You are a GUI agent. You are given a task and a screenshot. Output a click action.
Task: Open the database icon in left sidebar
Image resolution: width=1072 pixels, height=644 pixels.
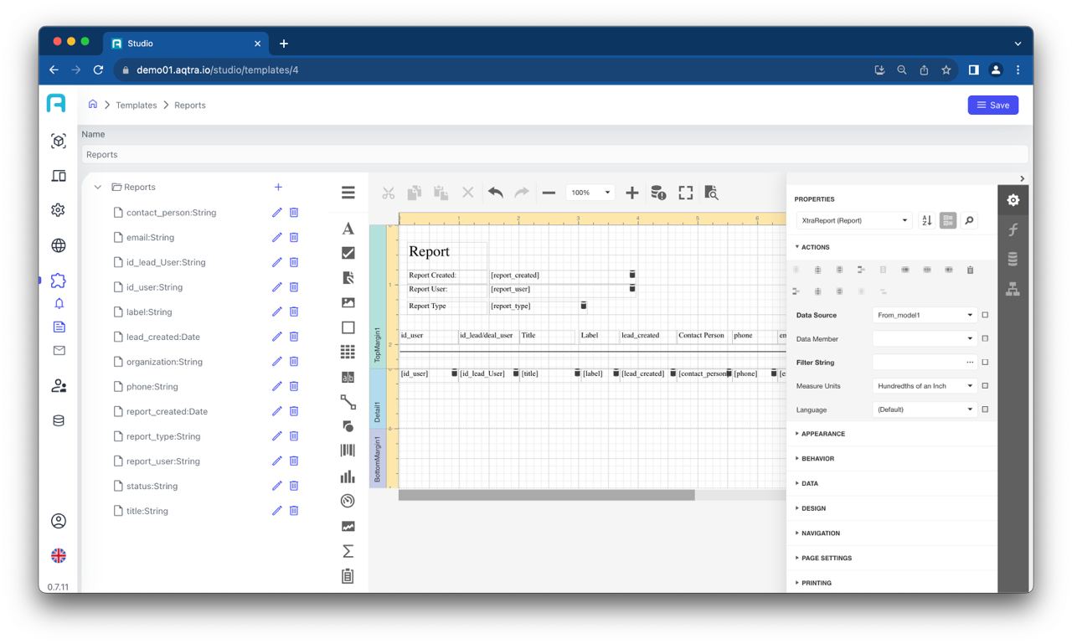click(x=59, y=420)
